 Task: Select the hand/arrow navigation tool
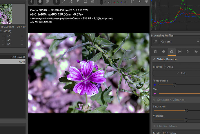point(56,2)
